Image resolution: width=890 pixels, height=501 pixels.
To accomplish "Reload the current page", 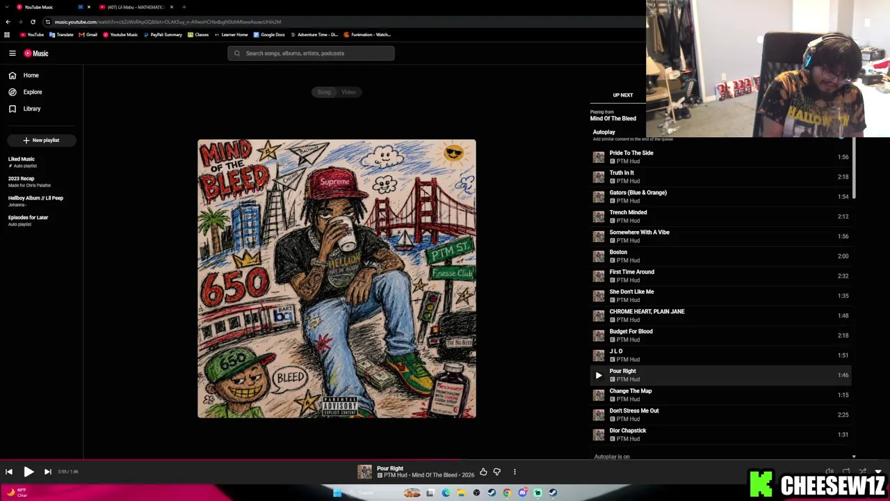I will (x=33, y=22).
